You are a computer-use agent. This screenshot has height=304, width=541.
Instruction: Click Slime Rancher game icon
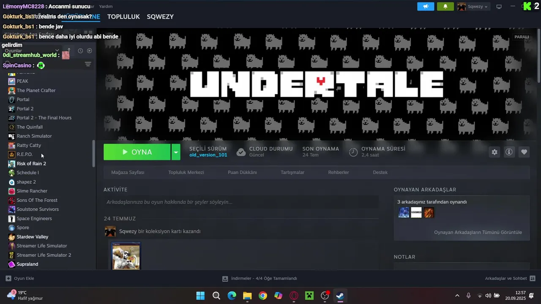tap(12, 191)
